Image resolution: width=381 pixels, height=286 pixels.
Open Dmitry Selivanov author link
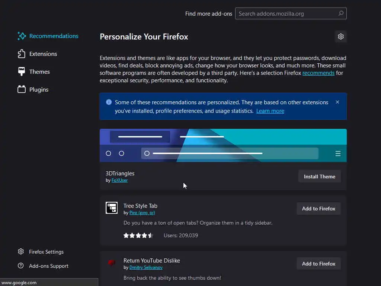(x=146, y=267)
